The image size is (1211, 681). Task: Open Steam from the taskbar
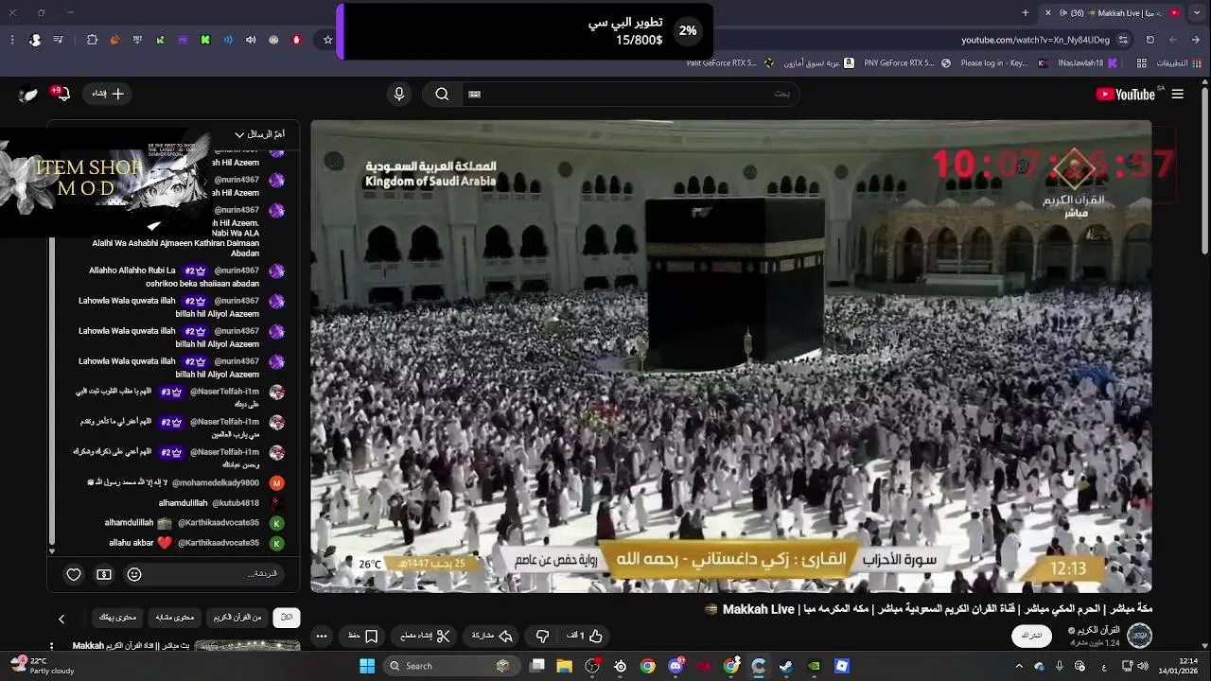tap(786, 666)
